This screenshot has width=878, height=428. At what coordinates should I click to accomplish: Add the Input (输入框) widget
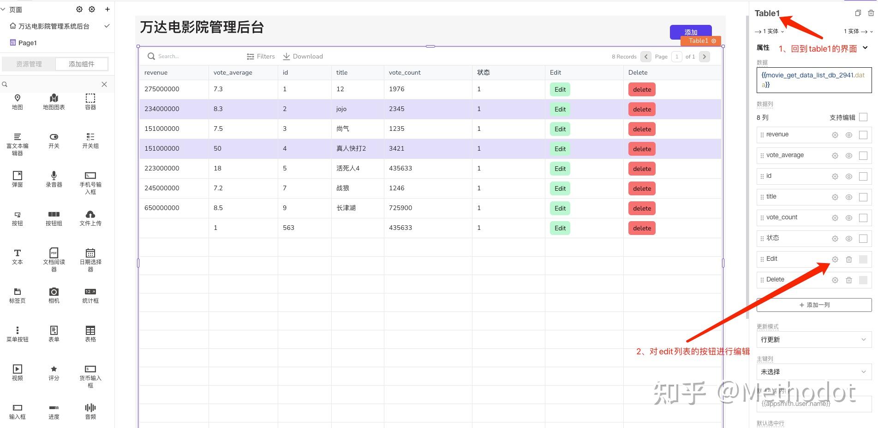[x=17, y=411]
